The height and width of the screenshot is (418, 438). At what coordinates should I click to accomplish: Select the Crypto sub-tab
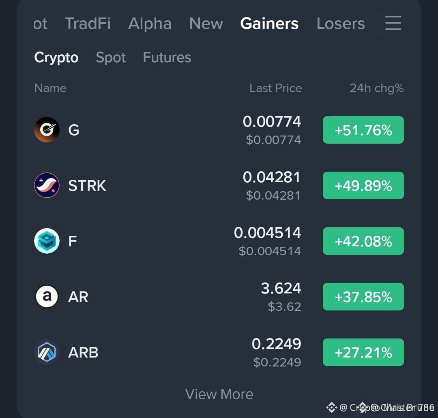[56, 58]
